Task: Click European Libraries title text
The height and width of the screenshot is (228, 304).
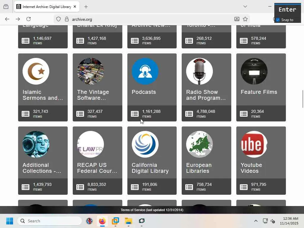Action: click(x=199, y=168)
